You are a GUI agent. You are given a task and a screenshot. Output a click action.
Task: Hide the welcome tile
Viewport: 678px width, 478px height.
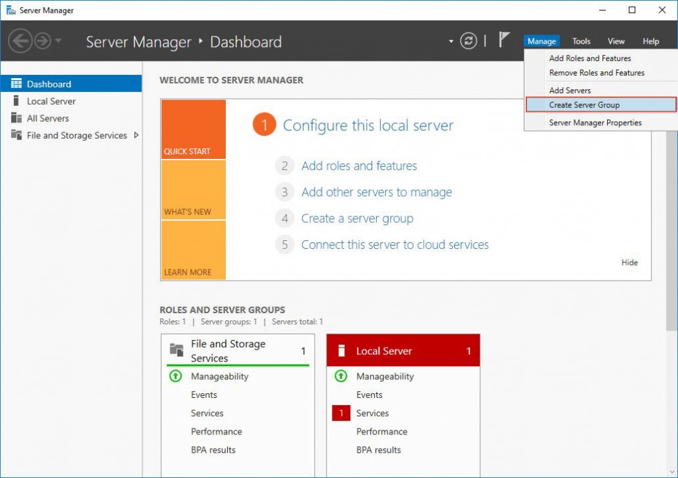coord(629,262)
